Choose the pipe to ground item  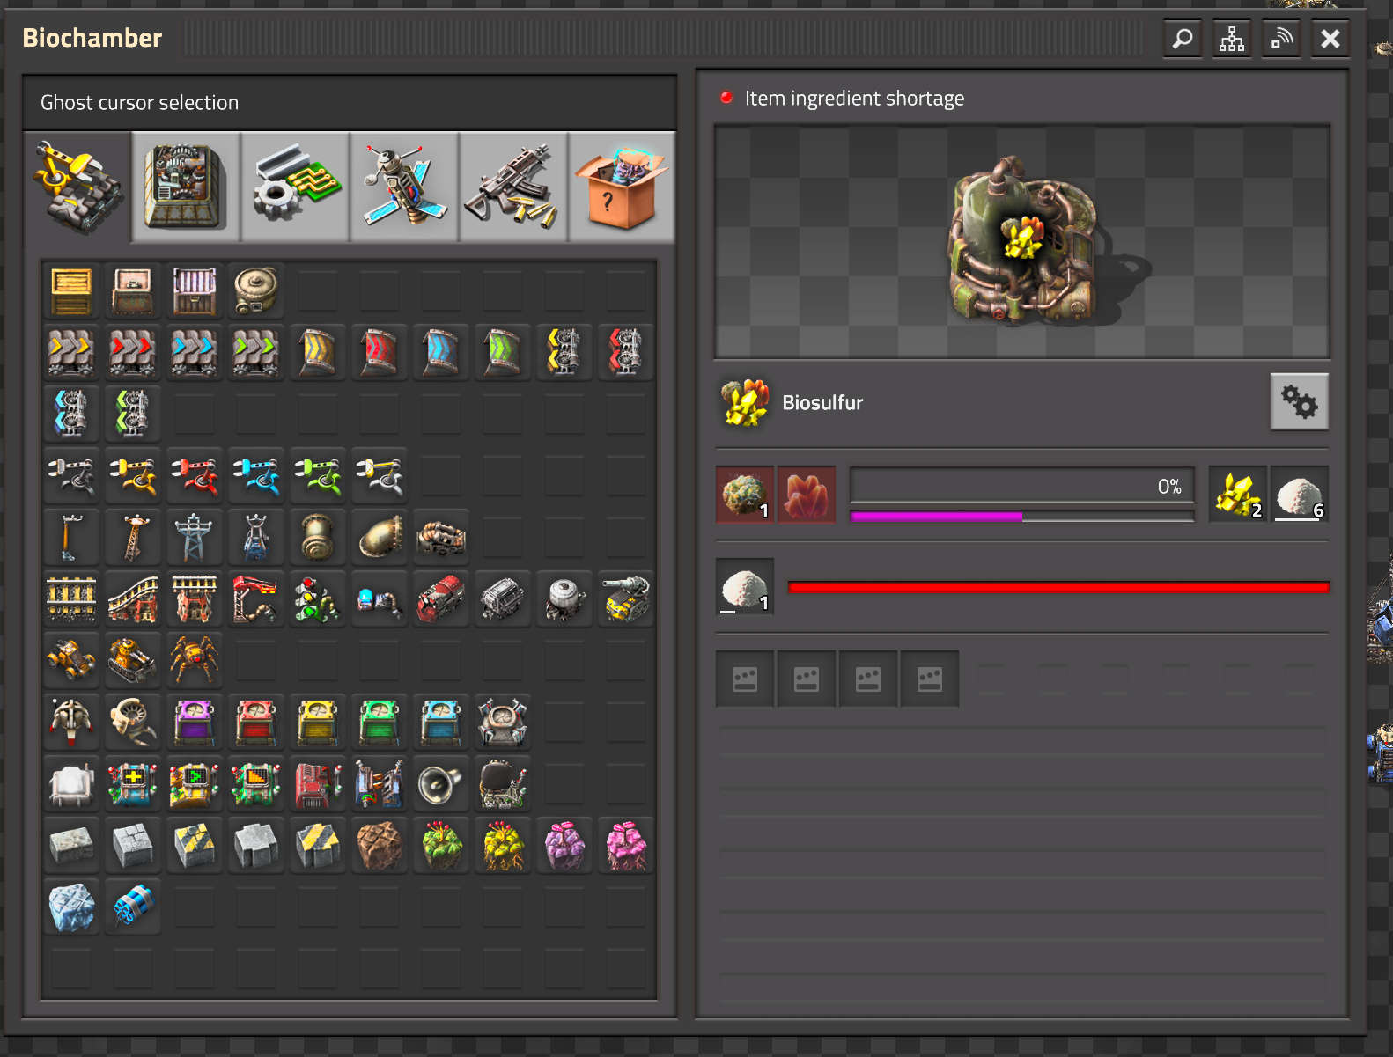(x=380, y=538)
